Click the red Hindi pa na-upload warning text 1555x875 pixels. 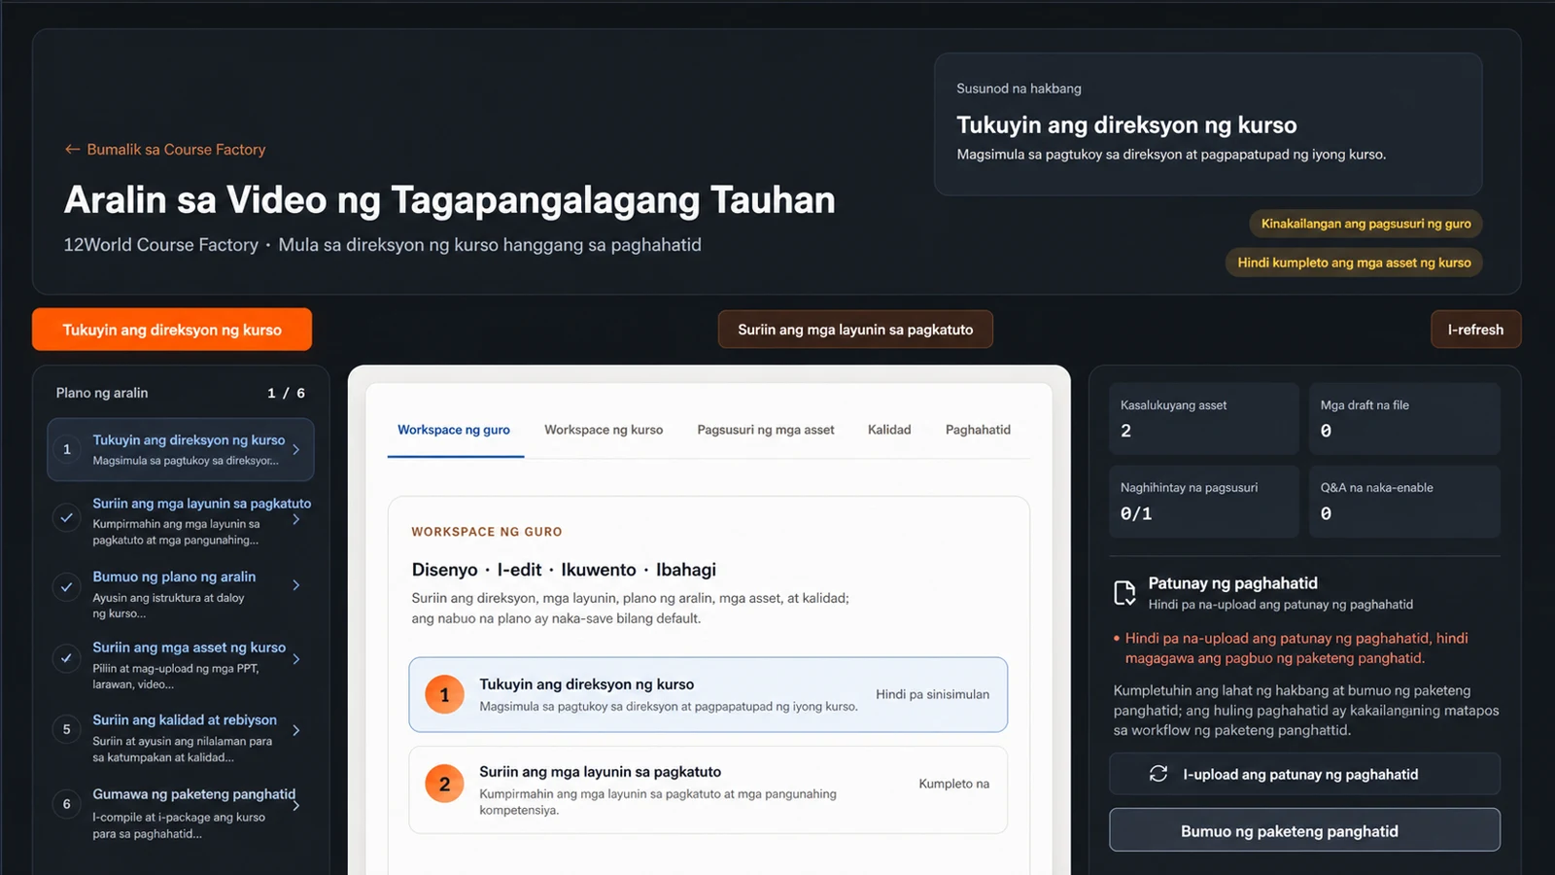pos(1296,648)
